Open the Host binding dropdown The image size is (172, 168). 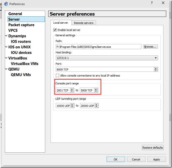coord(107,58)
